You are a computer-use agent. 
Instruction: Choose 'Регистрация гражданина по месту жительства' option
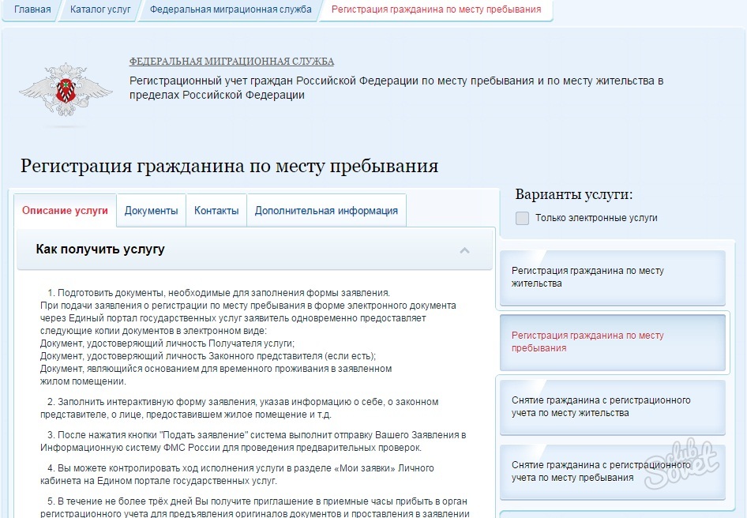(613, 277)
